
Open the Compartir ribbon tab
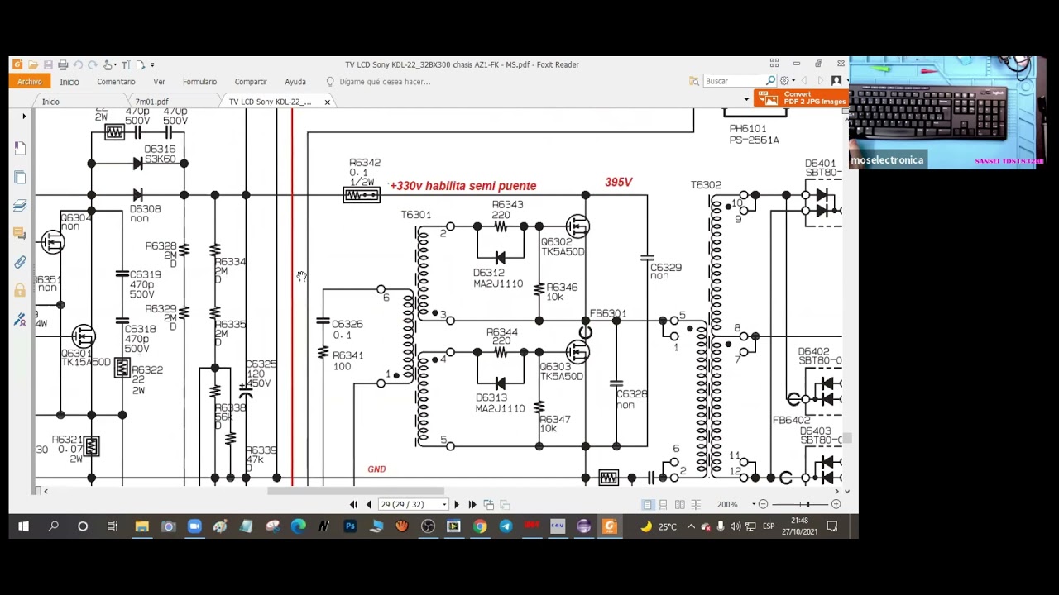click(x=251, y=82)
